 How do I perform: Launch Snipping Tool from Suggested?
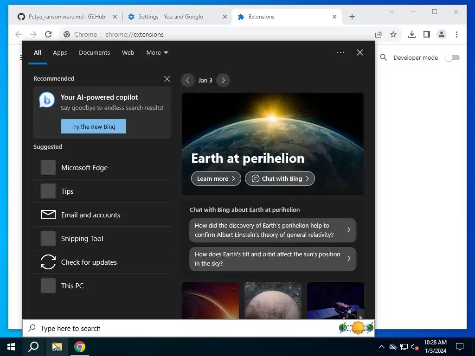pyautogui.click(x=103, y=238)
